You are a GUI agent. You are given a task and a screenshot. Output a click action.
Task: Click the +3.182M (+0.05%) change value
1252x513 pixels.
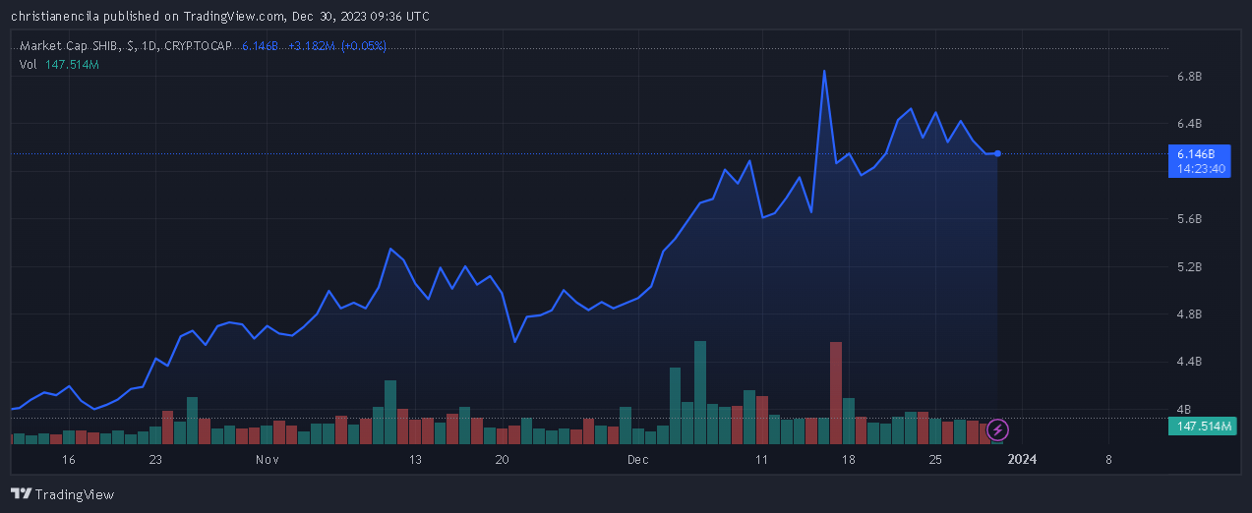[x=337, y=45]
